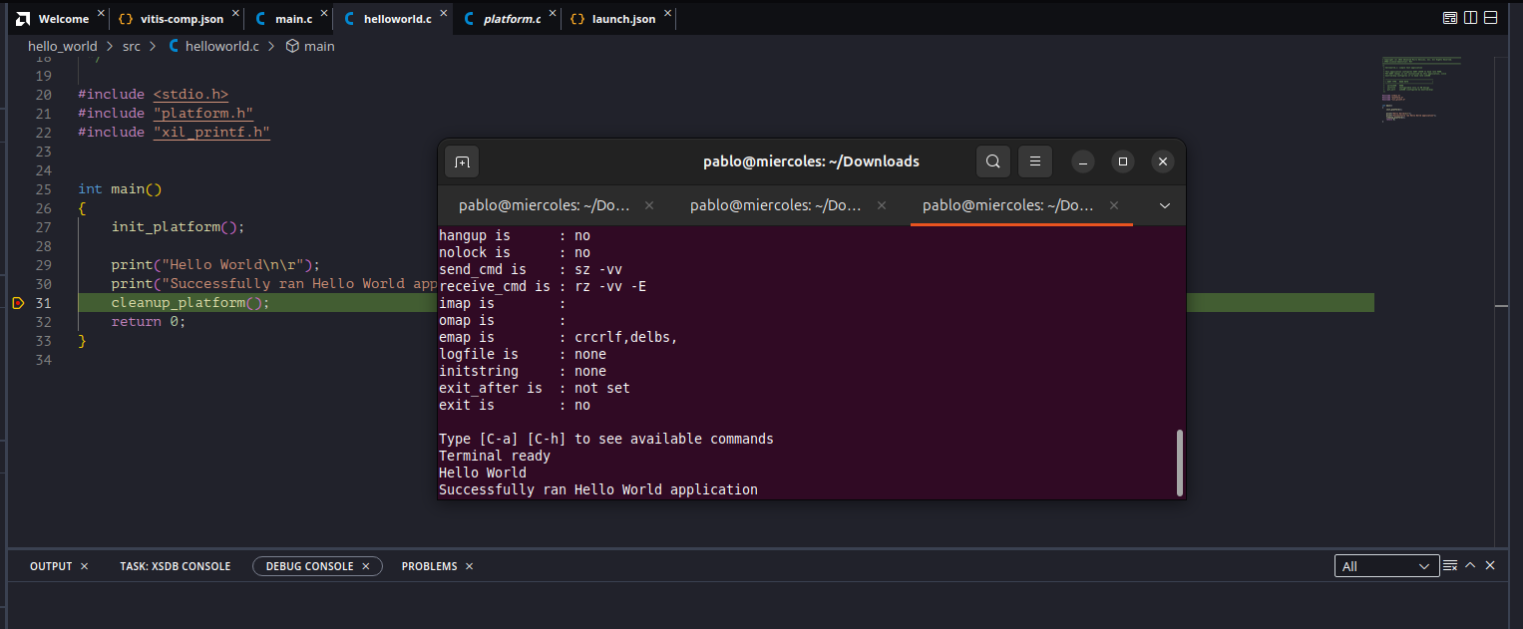
Task: Open the terminal hamburger menu
Action: pyautogui.click(x=1034, y=160)
